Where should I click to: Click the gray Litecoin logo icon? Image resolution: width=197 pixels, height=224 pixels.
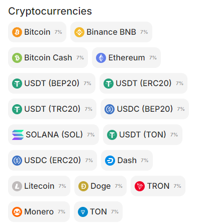[x=17, y=186]
